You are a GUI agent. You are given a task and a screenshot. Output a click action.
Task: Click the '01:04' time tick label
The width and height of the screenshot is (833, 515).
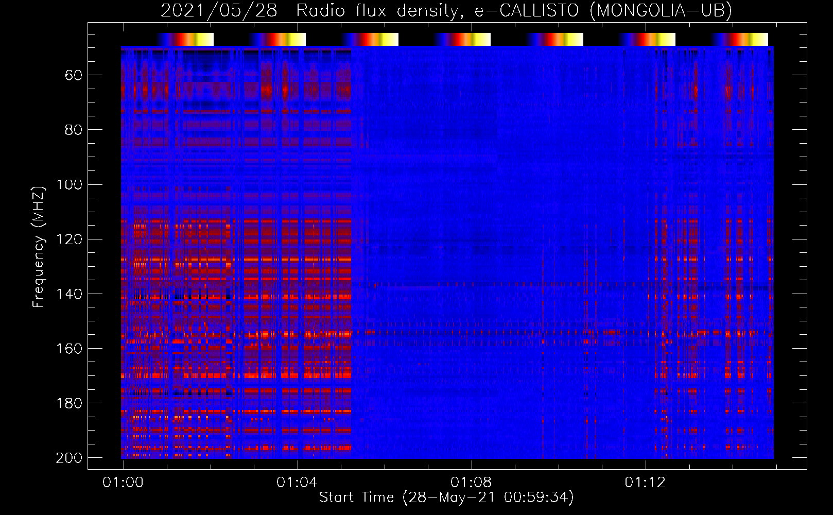click(297, 483)
